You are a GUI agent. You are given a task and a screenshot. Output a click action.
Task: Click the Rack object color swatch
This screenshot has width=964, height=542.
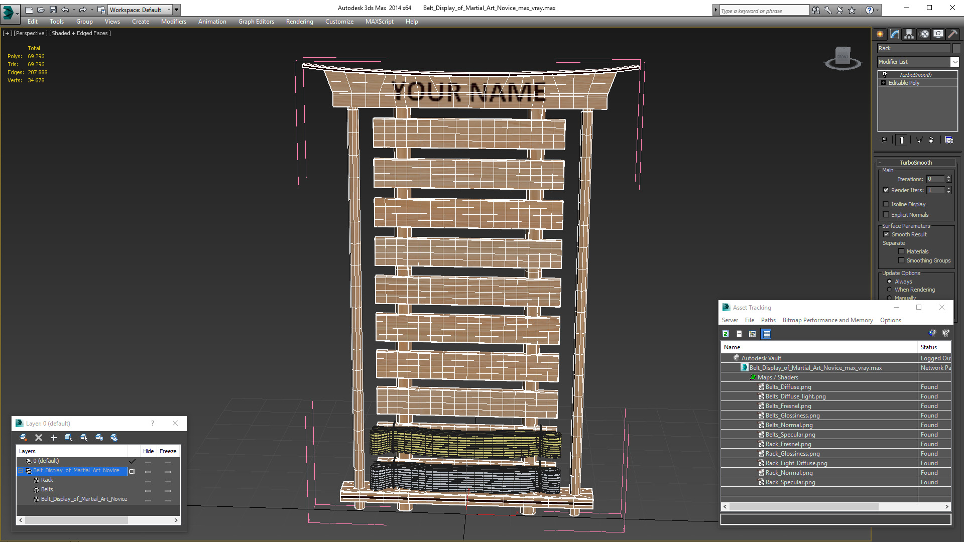coord(956,48)
